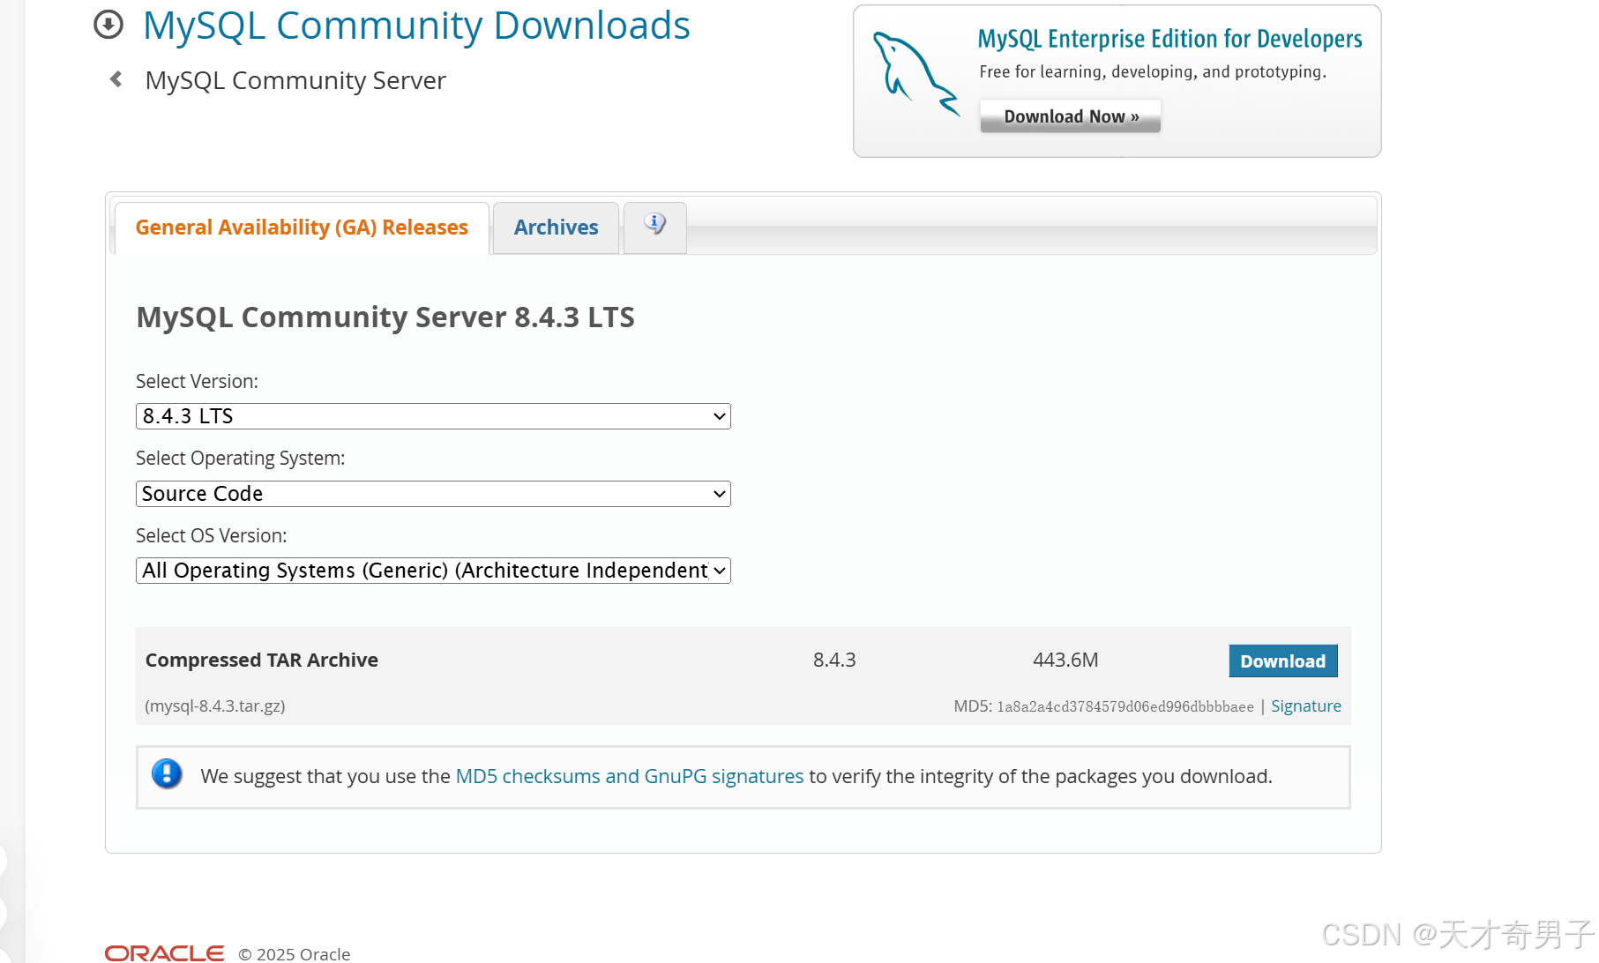Screen dimensions: 1599x963
Task: Click the MySQL dolphin logo in the banner
Action: (x=915, y=74)
